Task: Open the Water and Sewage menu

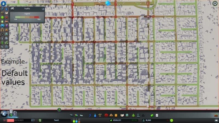Action: [x=95, y=115]
